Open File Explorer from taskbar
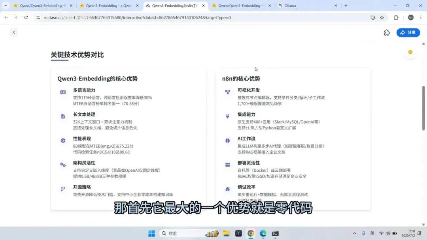427x240 pixels. pos(226,233)
